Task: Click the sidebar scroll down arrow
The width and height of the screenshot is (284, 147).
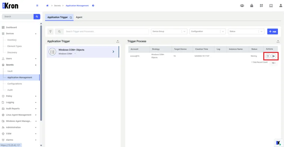Action: point(41,145)
